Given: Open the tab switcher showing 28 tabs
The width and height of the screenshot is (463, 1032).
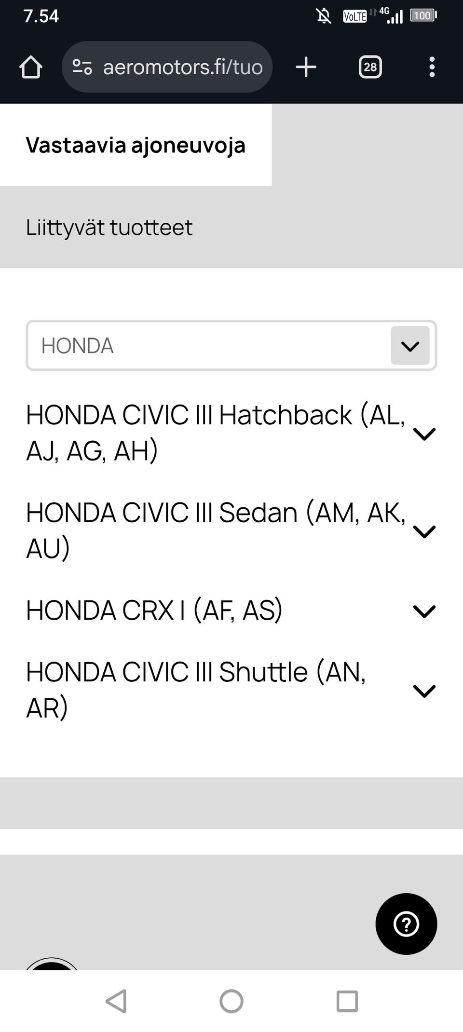Looking at the screenshot, I should pos(370,67).
